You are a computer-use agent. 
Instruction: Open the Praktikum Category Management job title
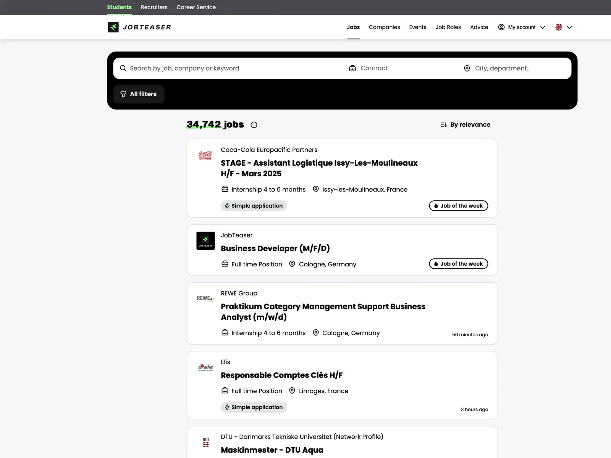pos(323,312)
